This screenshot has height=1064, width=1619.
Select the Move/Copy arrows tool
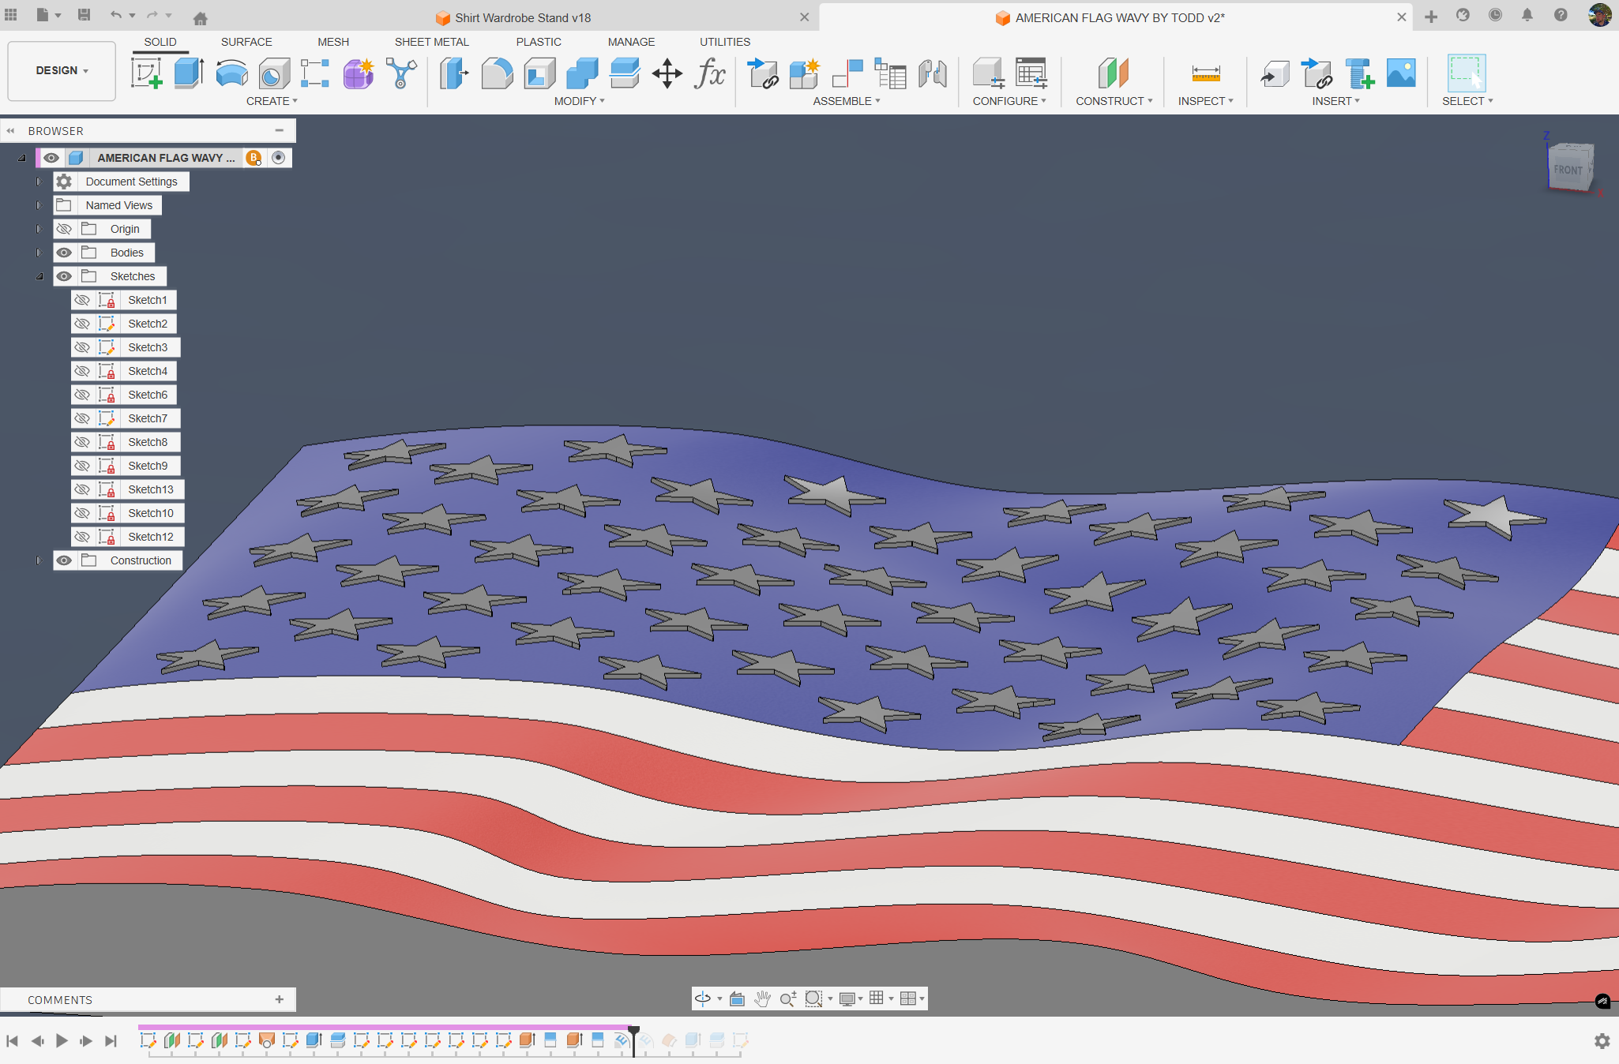[667, 73]
